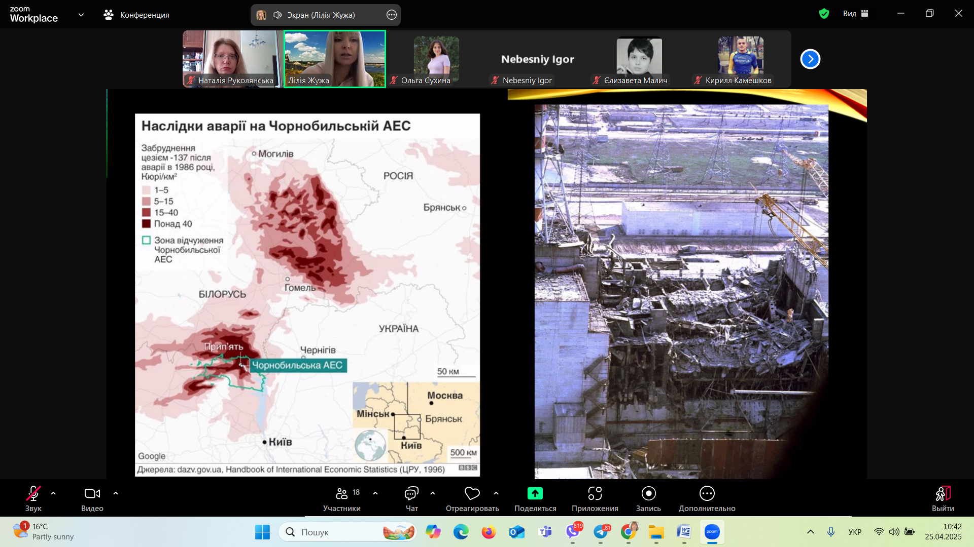Image resolution: width=974 pixels, height=547 pixels.
Task: Click the green Share screen icon
Action: 535,493
